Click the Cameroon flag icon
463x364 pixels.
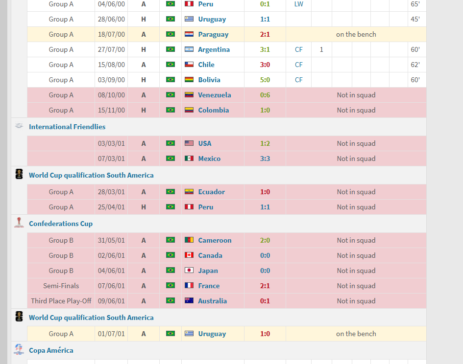189,240
